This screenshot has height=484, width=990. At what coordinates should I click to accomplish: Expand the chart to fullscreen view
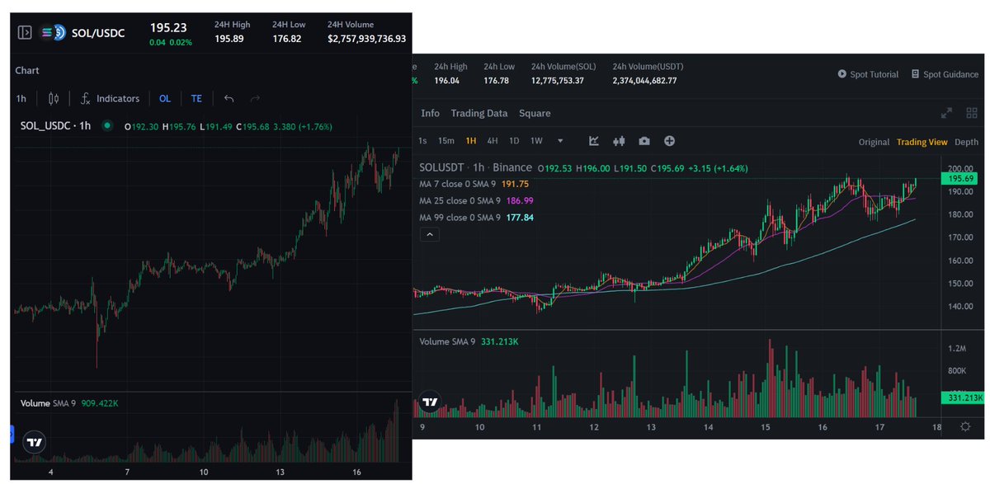[945, 112]
